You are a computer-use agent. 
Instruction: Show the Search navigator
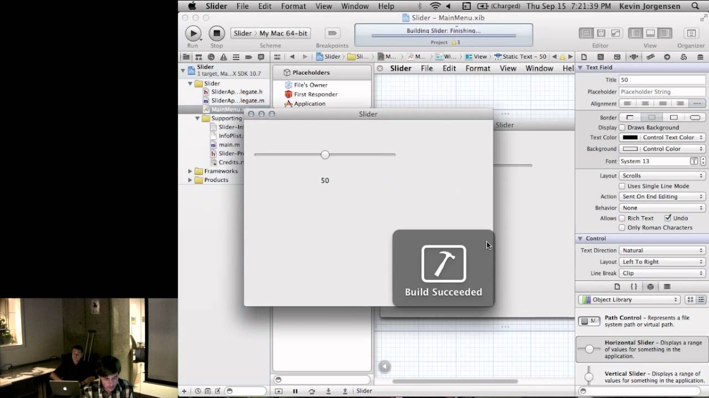[211, 57]
